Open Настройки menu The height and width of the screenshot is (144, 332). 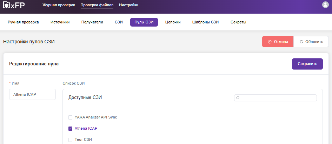(x=129, y=5)
